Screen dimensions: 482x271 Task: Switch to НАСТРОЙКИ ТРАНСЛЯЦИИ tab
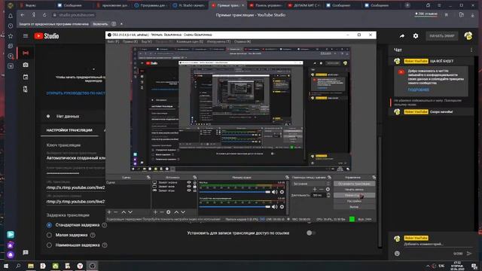coord(69,130)
